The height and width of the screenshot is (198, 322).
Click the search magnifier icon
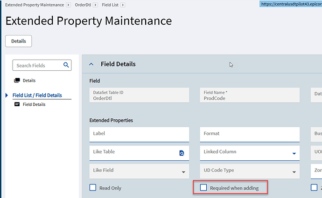pos(66,65)
